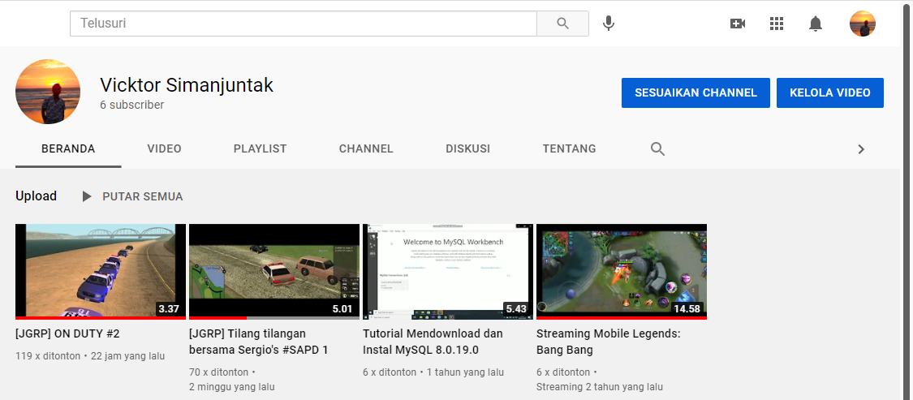Activate voice search microphone icon
913x400 pixels.
pos(609,24)
